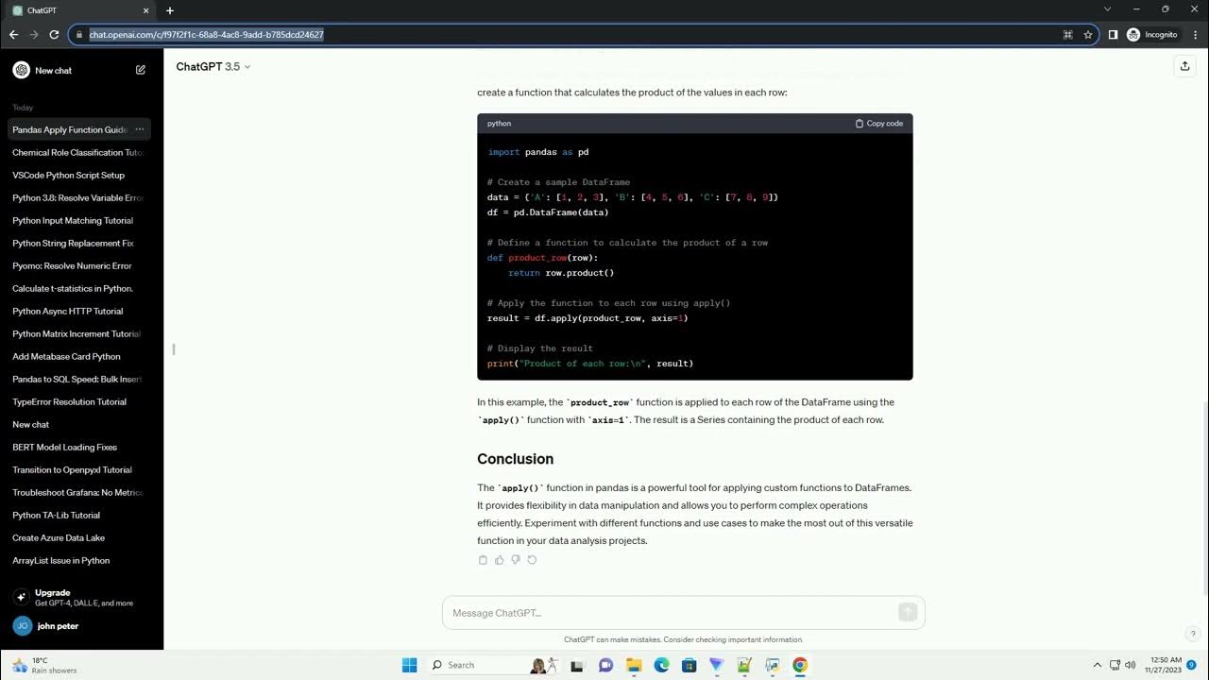Open the weather widget showing Rain showers
The width and height of the screenshot is (1209, 680).
click(x=44, y=665)
